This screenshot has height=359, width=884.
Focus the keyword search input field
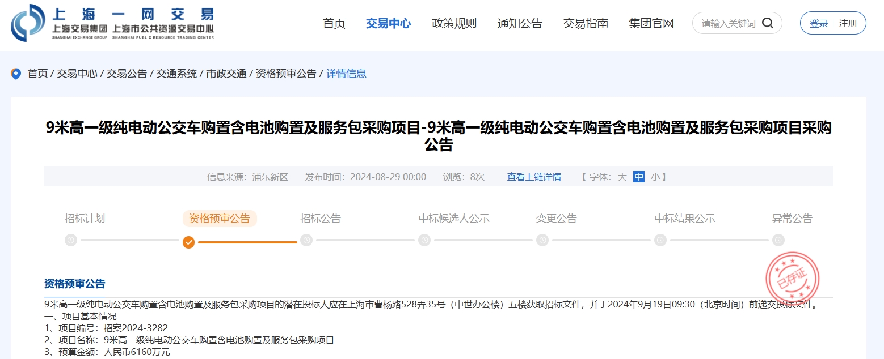(x=729, y=23)
